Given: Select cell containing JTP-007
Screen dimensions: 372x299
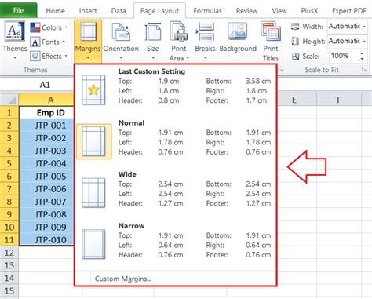Looking at the screenshot, I should [x=46, y=202].
